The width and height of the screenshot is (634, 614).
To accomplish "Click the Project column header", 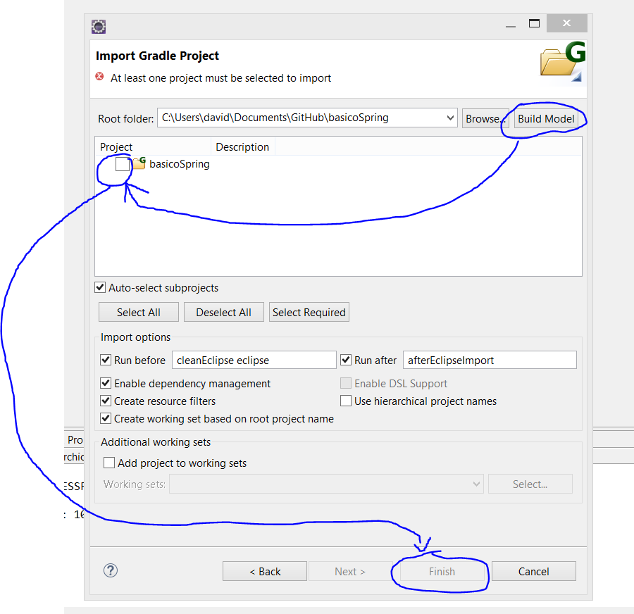I will coord(153,146).
